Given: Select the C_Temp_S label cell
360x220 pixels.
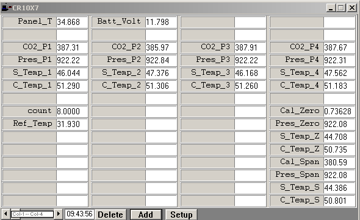Looking at the screenshot, I should click(x=297, y=201).
